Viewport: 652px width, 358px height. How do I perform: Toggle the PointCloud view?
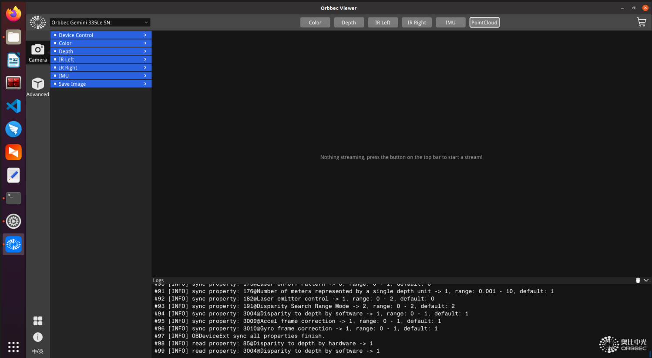(x=484, y=23)
